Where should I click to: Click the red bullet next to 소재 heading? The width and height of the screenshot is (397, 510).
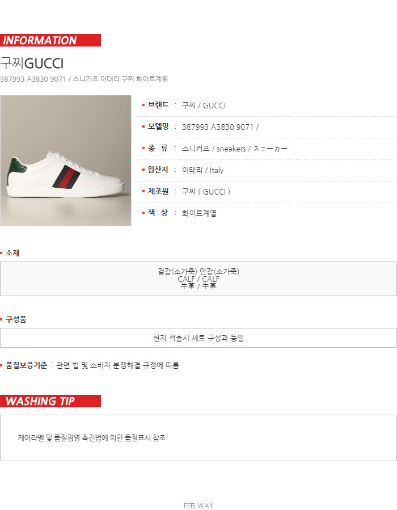[1, 252]
